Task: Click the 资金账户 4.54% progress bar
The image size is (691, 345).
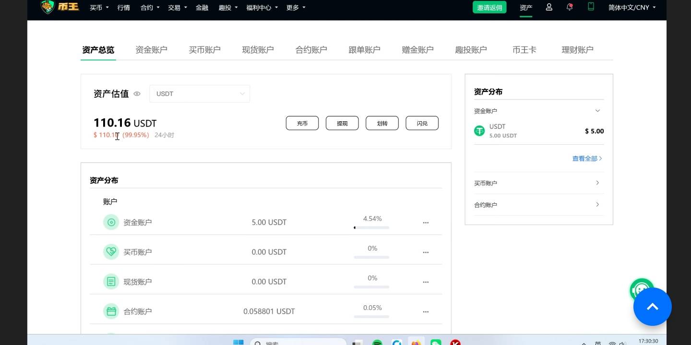Action: pyautogui.click(x=371, y=228)
